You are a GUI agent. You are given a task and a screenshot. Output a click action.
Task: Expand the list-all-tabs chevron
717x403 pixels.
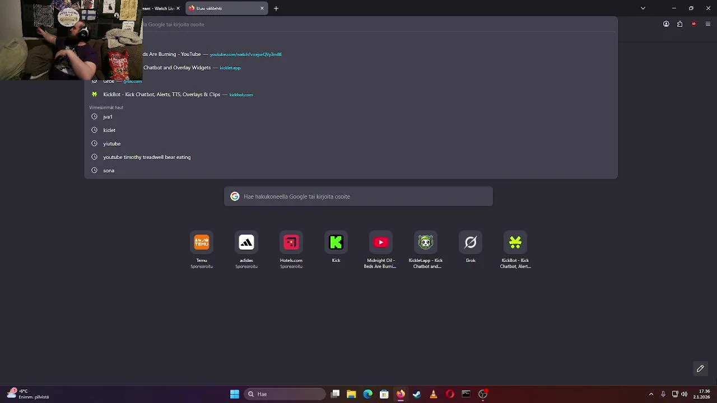click(x=643, y=8)
